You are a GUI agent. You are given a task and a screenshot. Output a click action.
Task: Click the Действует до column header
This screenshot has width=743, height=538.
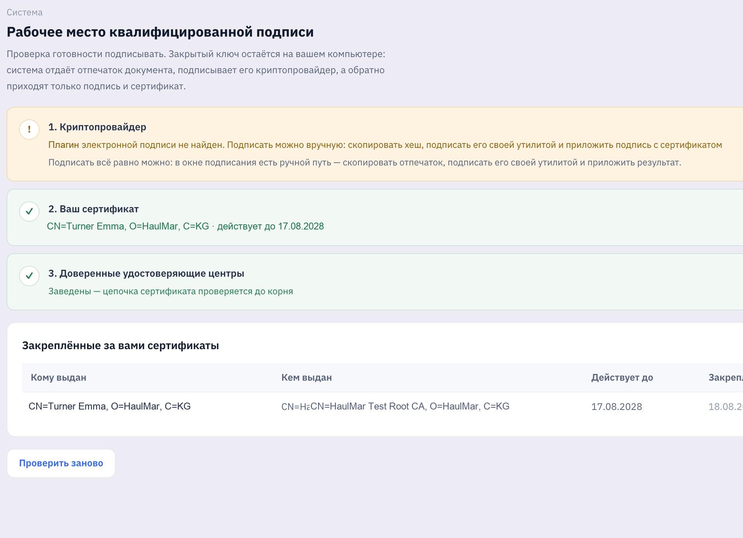[622, 377]
